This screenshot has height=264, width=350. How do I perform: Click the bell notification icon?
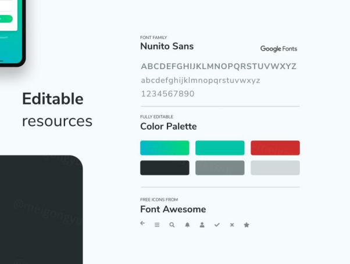coord(187,225)
